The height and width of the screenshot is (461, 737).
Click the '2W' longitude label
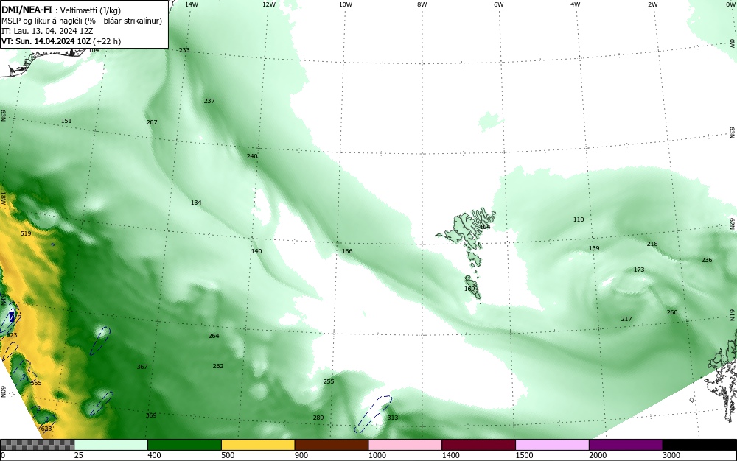pos(652,4)
